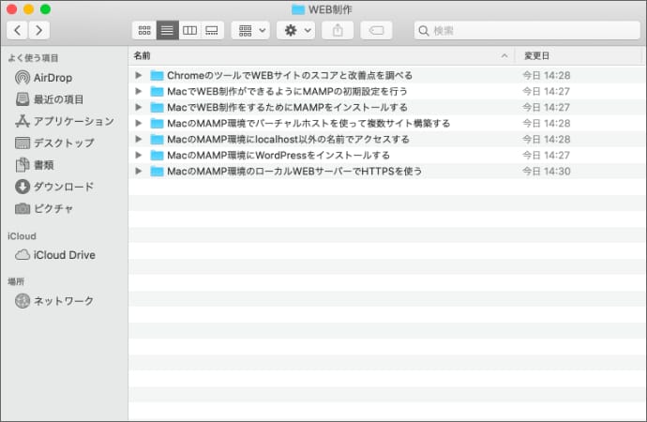Switch to column view in toolbar
Image resolution: width=647 pixels, height=422 pixels.
pyautogui.click(x=189, y=31)
